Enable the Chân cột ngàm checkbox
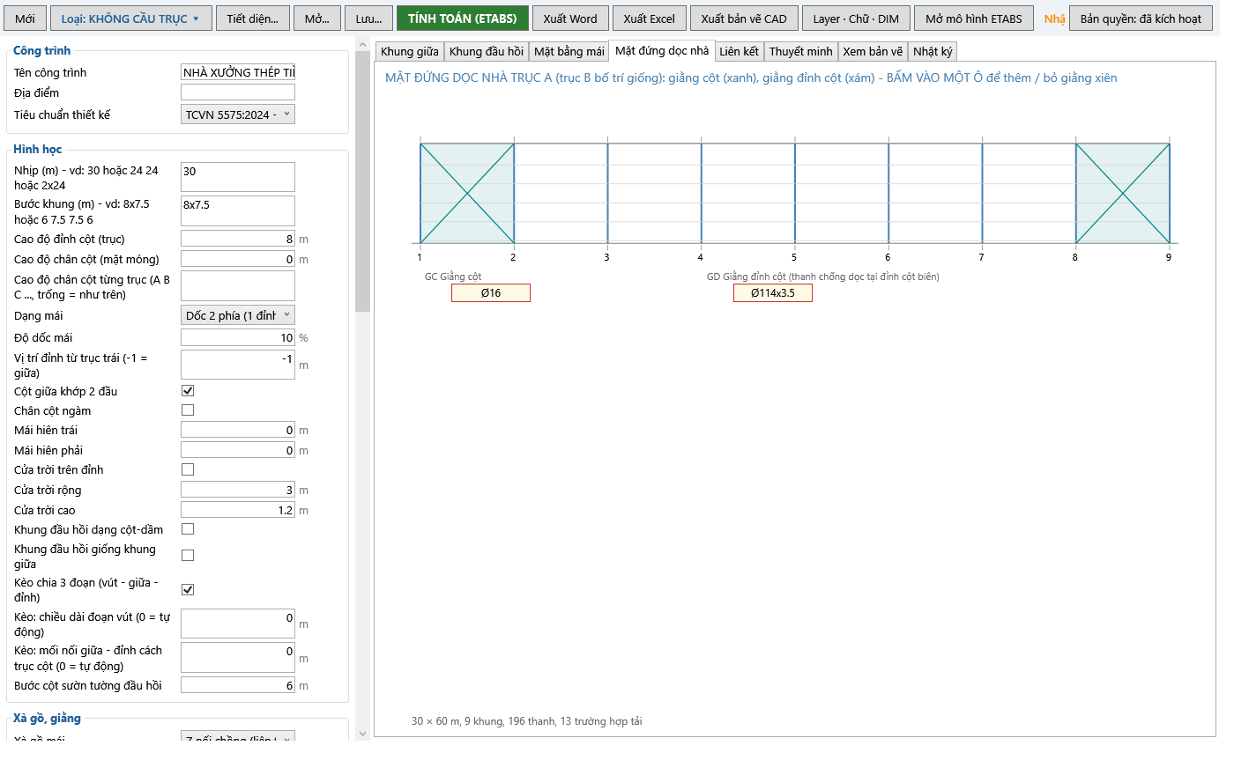 188,410
